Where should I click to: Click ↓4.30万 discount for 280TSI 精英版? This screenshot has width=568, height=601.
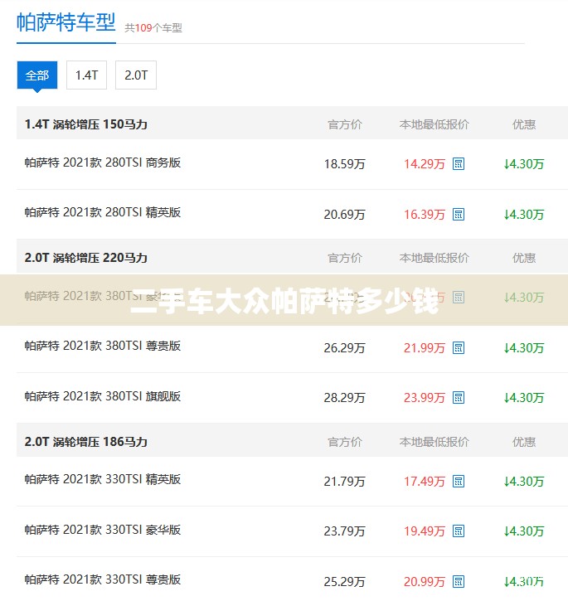pyautogui.click(x=524, y=214)
